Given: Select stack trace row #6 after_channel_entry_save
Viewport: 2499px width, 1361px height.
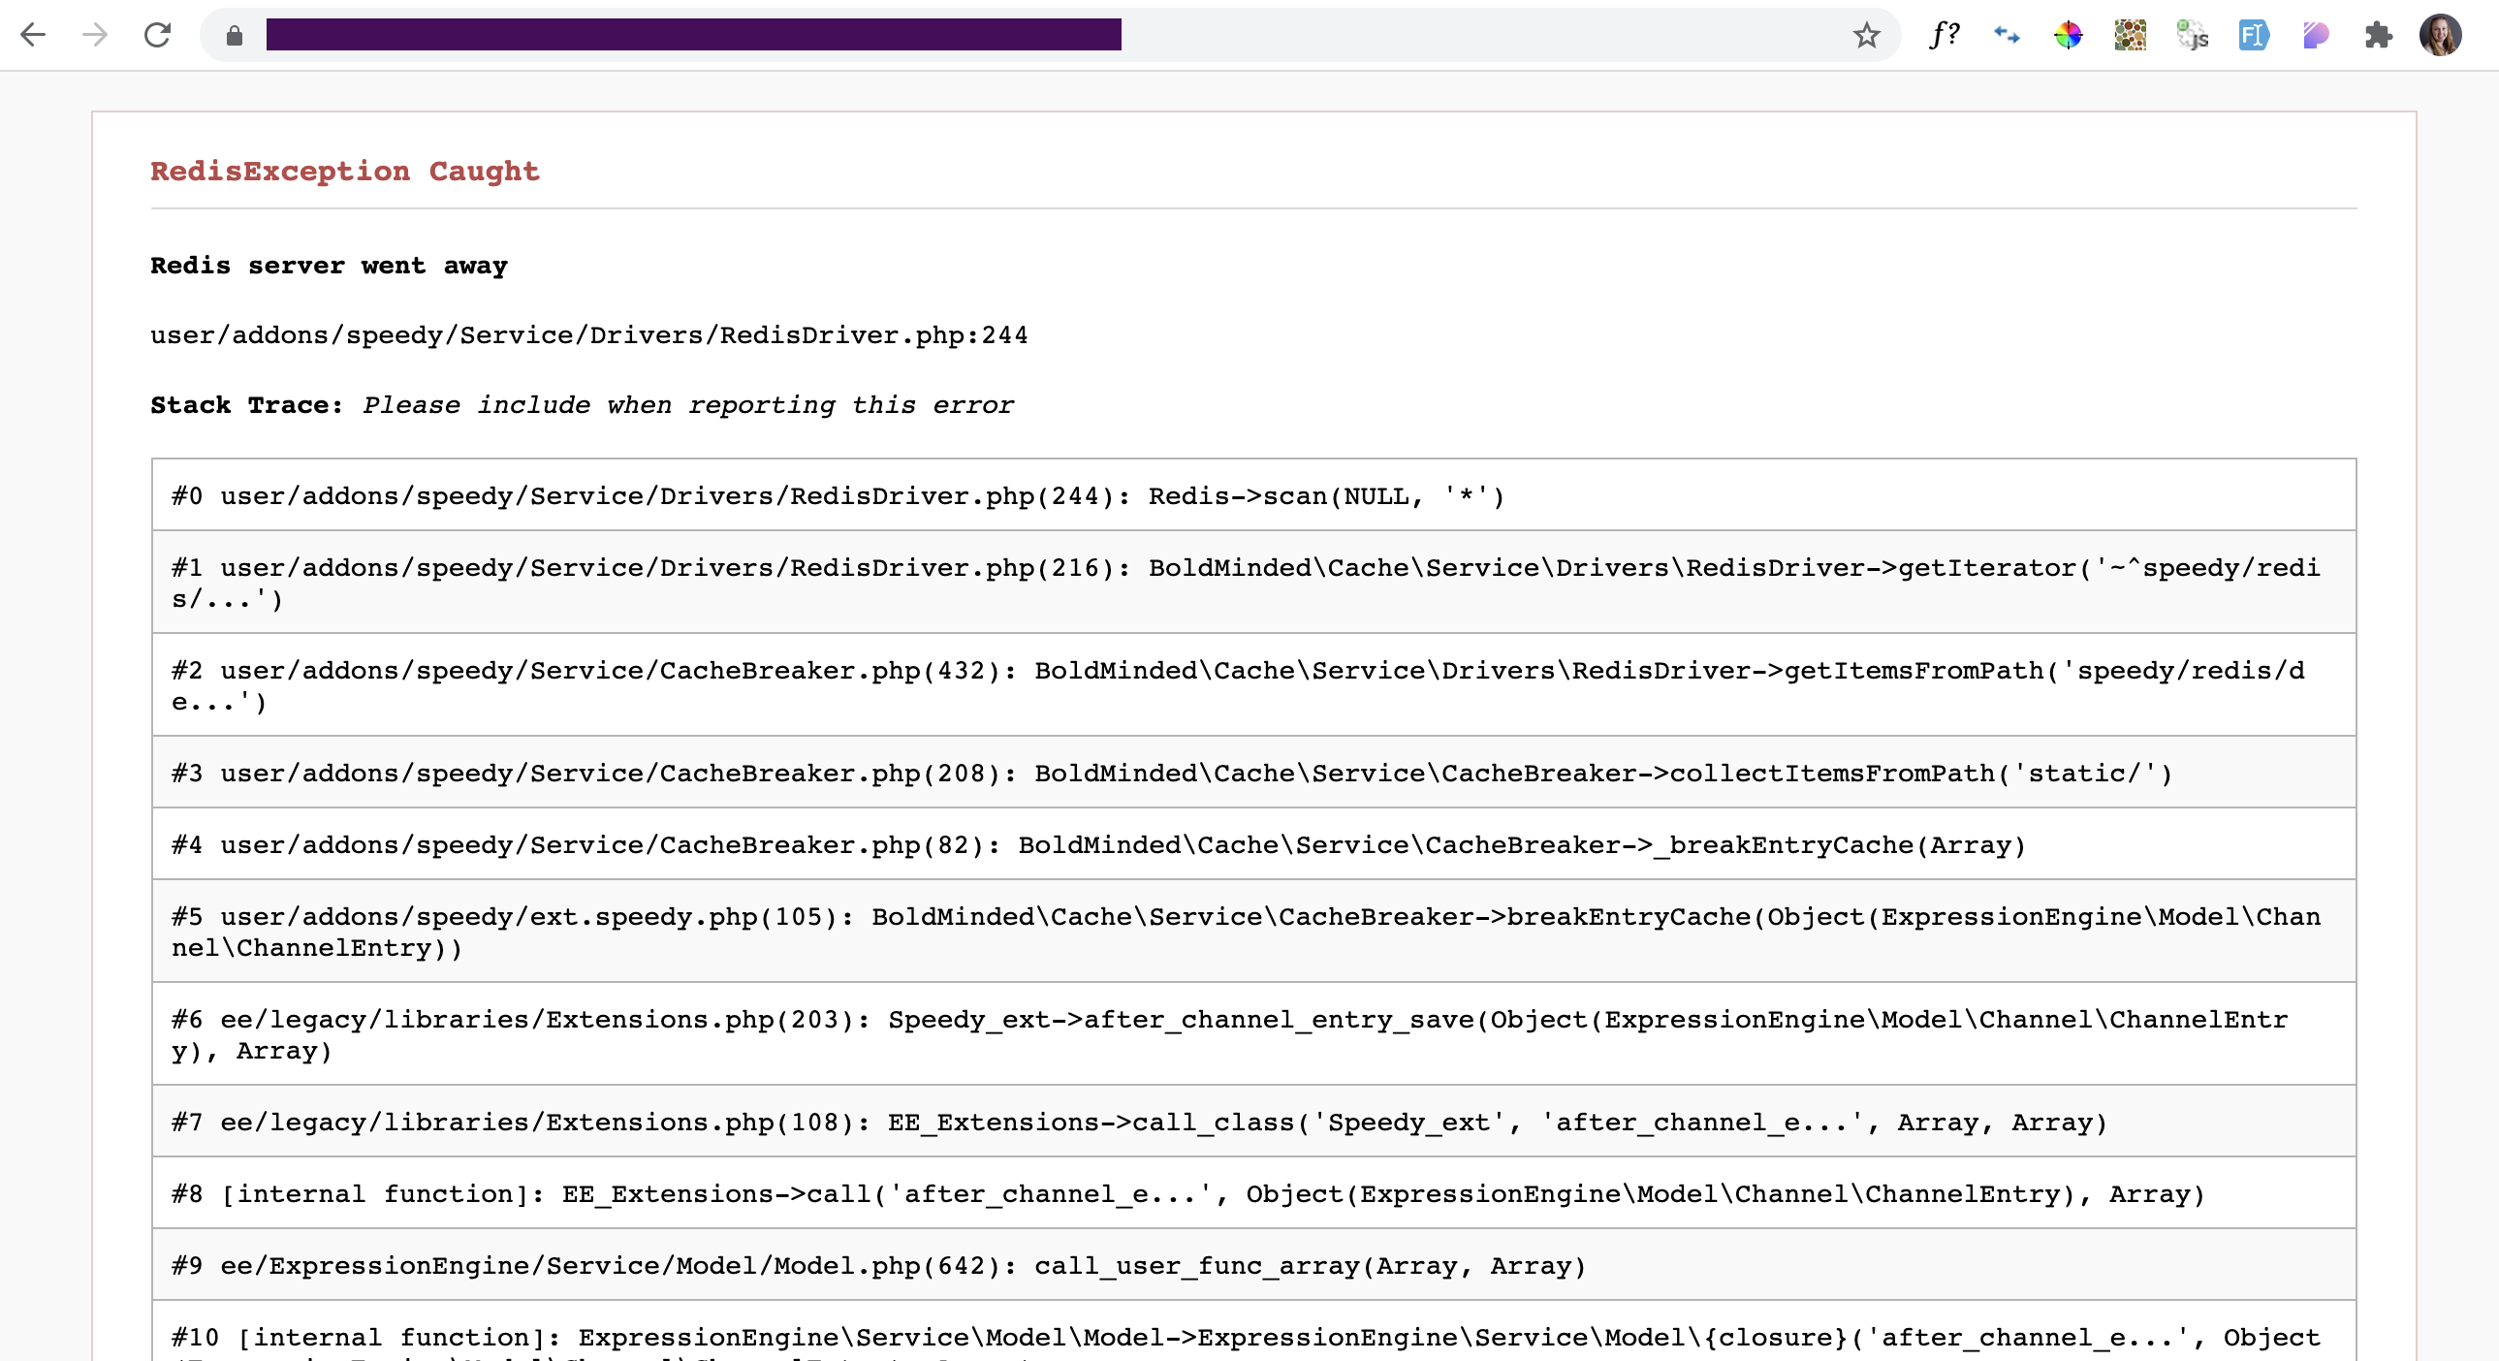Looking at the screenshot, I should [1253, 1034].
